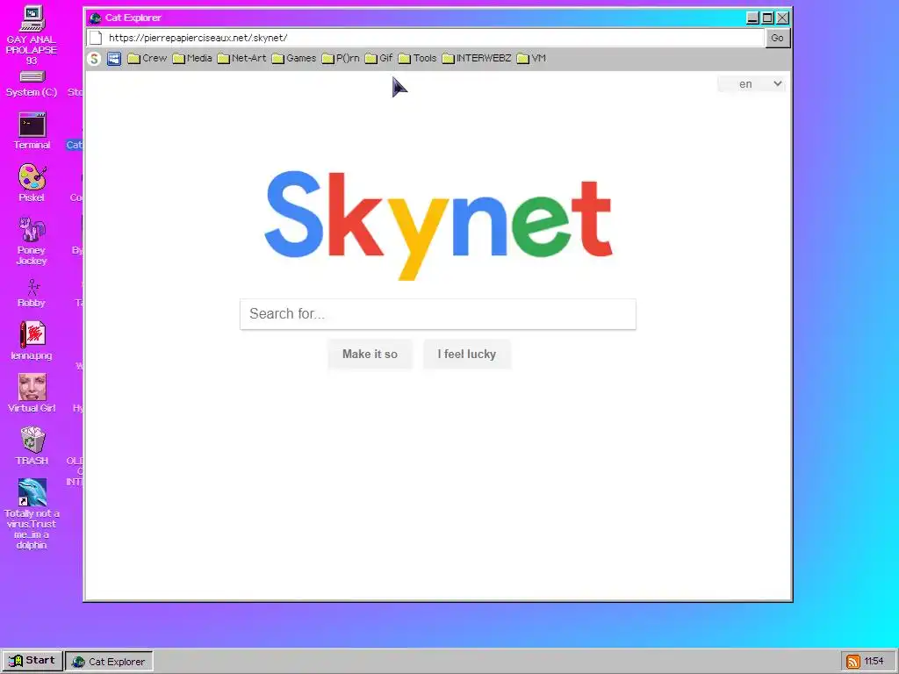This screenshot has width=899, height=674.
Task: Click the 'I feel lucky' button
Action: 467,355
